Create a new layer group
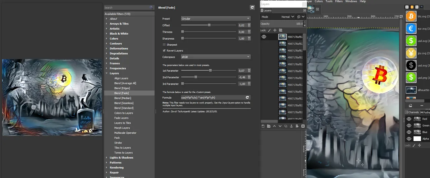Screen dimensions: 430x178 coord(269,126)
